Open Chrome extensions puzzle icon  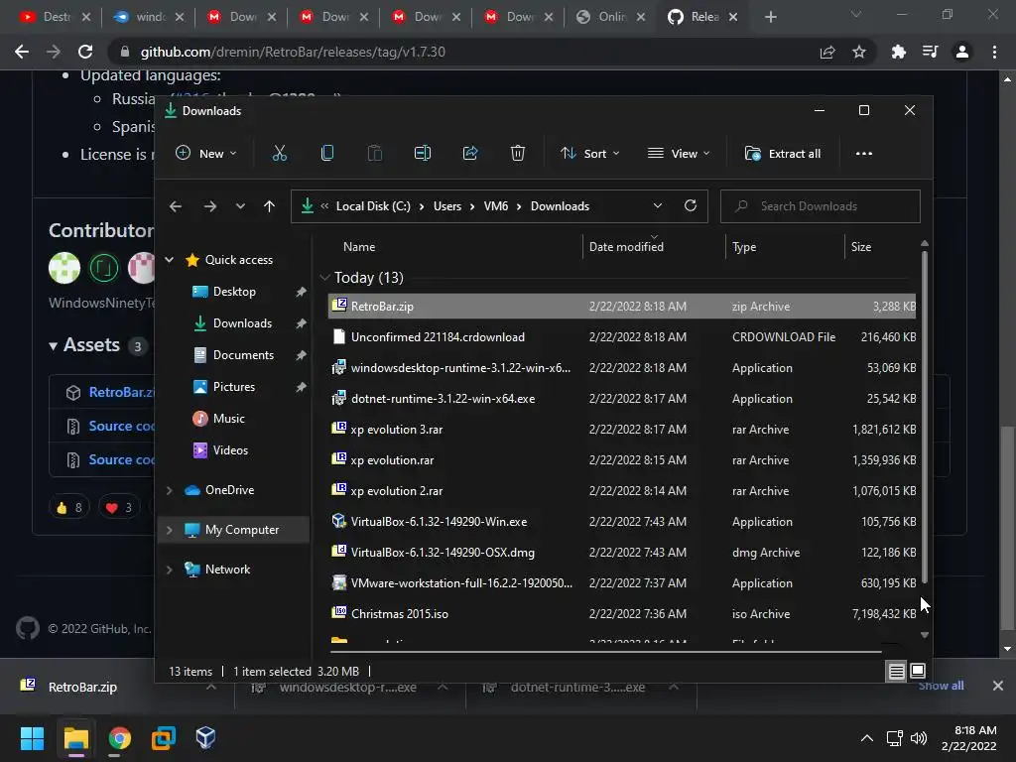tap(898, 52)
